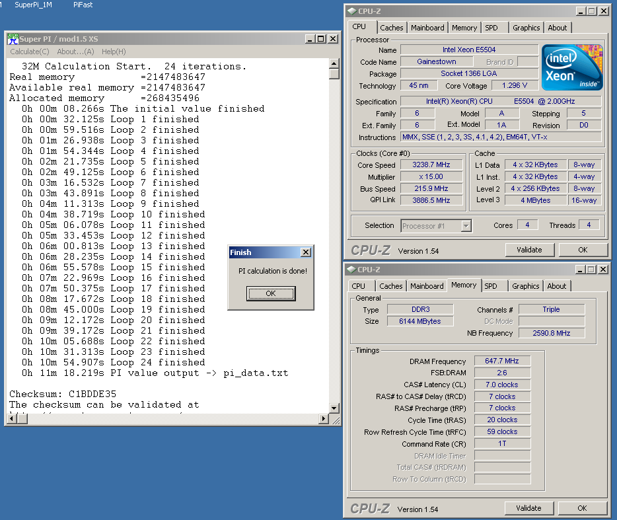Screen dimensions: 617x520
Task: Click the Core Speed 3238.7 MHz value
Action: [431, 165]
